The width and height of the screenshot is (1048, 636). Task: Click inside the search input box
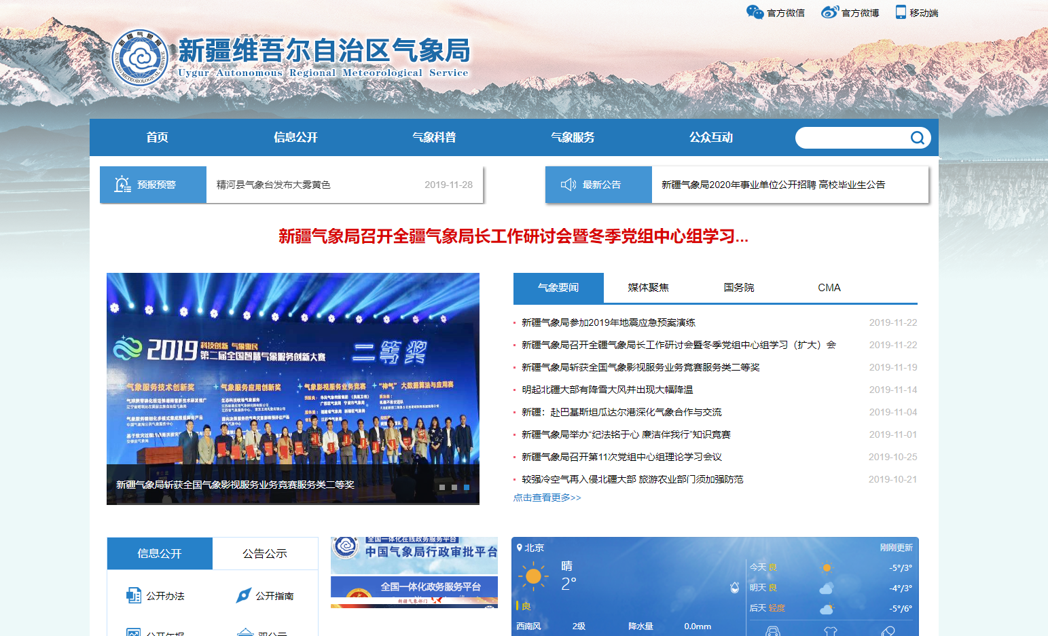point(850,138)
